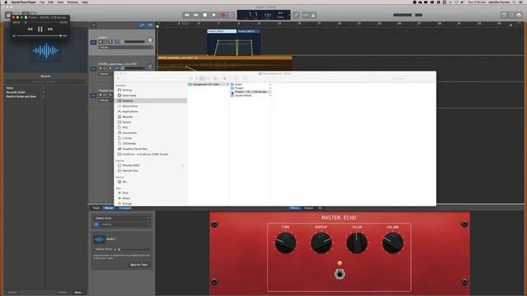Toggle the count-in button

tap(305, 15)
